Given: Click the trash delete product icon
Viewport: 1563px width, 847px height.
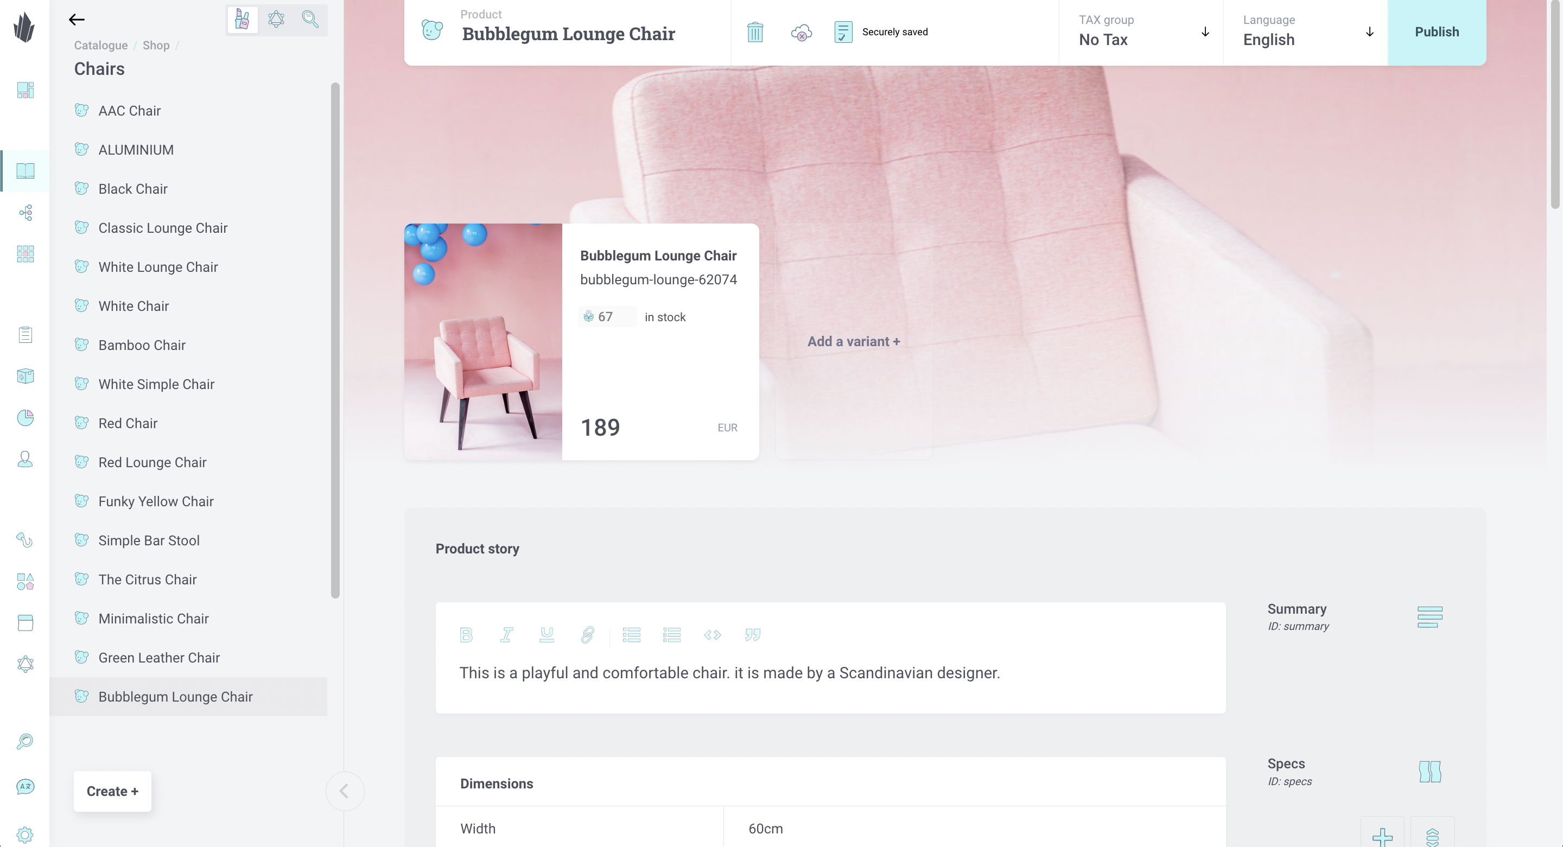Looking at the screenshot, I should pyautogui.click(x=755, y=32).
